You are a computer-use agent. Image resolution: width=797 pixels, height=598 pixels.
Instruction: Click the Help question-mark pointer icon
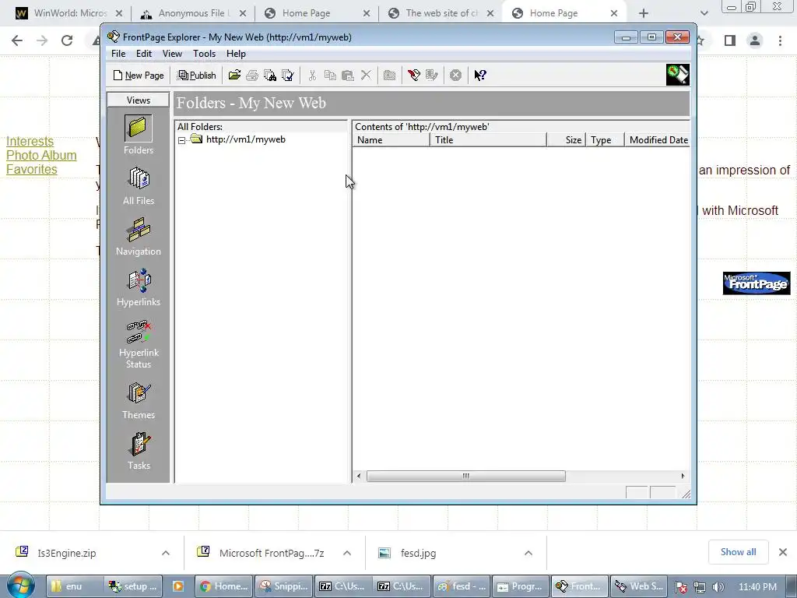479,76
